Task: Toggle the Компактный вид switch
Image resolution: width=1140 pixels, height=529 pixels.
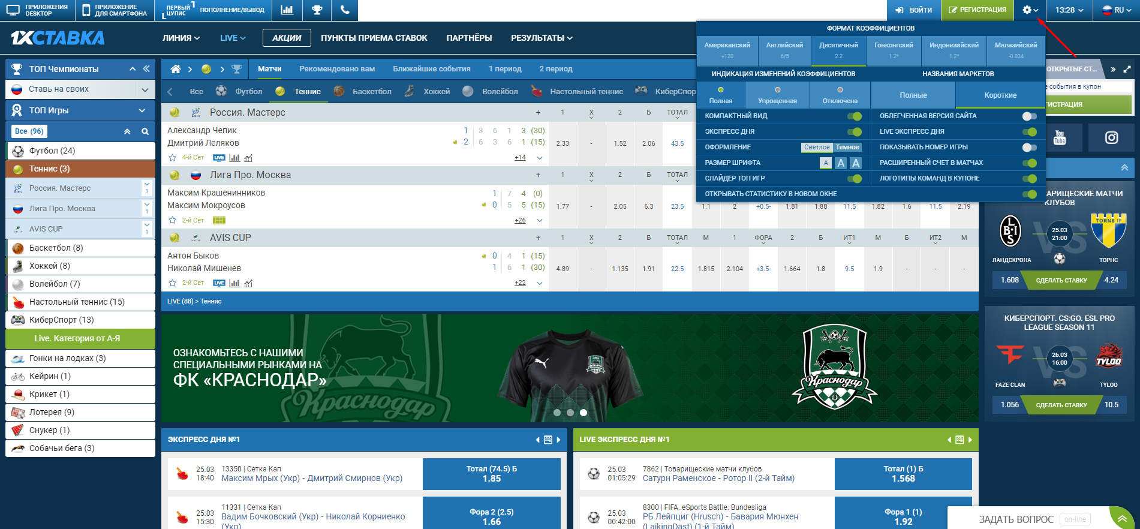Action: point(854,116)
